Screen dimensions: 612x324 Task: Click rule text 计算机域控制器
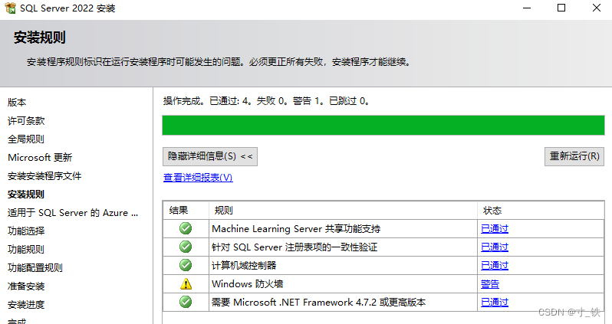[244, 266]
